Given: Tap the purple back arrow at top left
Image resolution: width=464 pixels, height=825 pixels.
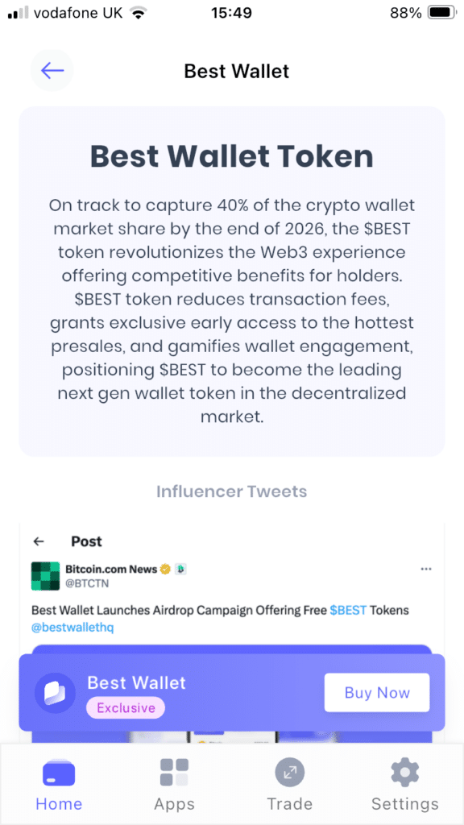Looking at the screenshot, I should point(52,70).
